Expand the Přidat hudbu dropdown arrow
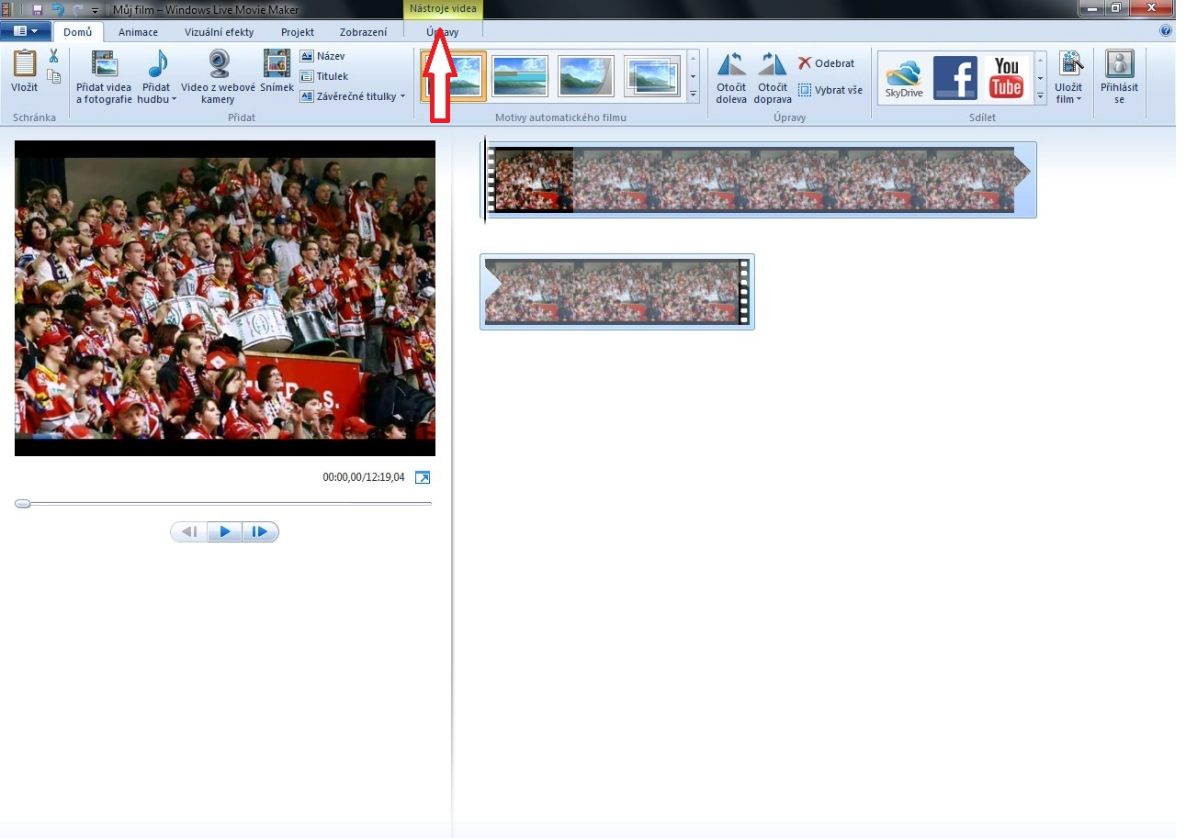Screen dimensions: 1186x838 175,99
